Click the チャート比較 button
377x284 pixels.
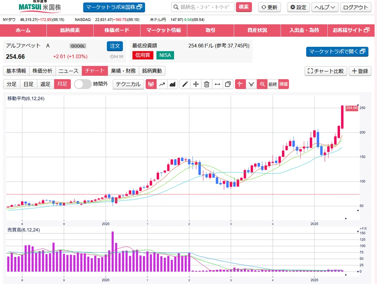[326, 71]
